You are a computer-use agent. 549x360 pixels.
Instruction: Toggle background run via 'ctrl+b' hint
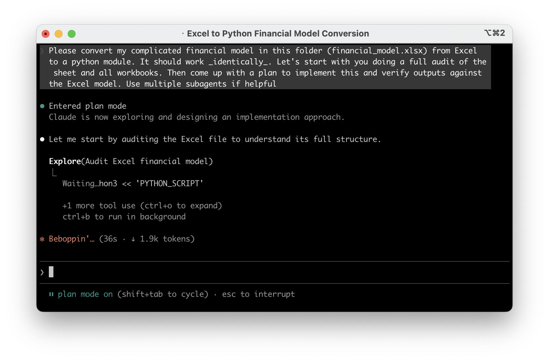click(124, 216)
